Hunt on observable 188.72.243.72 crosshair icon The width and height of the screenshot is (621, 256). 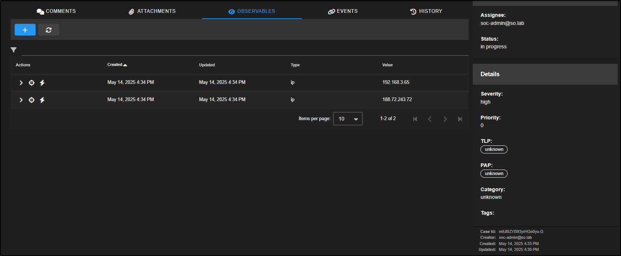pos(32,100)
